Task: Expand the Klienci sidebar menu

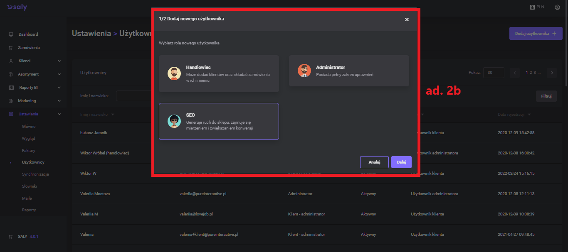Action: (35, 61)
